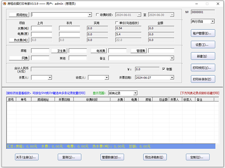Click the app icon in the title bar
The image size is (225, 168).
pos(4,4)
